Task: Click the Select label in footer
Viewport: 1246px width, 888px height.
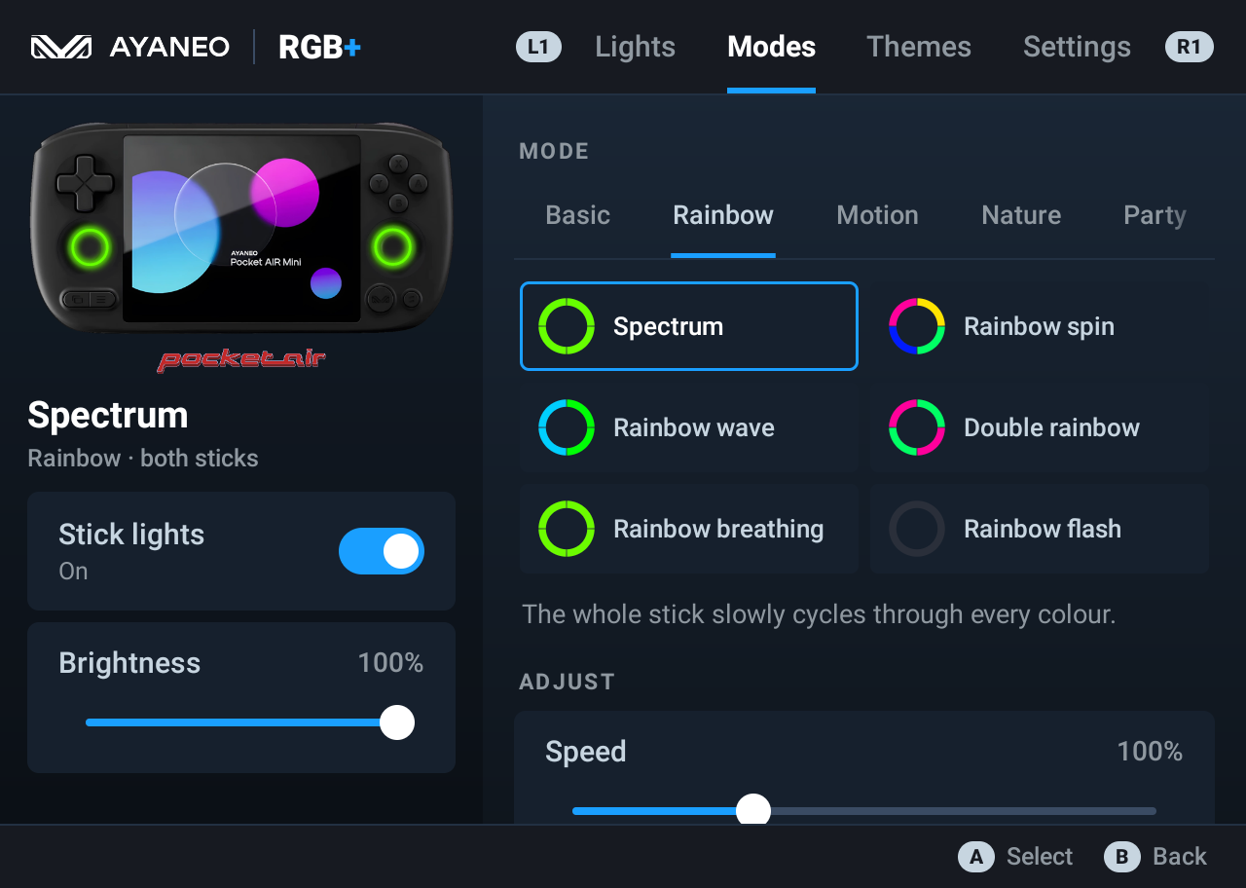Action: (1040, 857)
